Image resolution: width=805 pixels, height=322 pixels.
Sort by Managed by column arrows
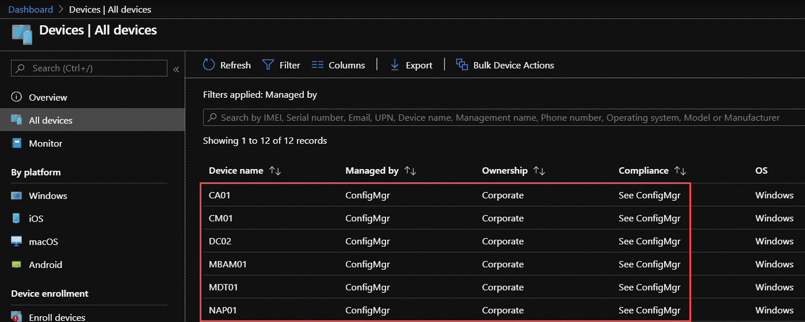[x=410, y=171]
